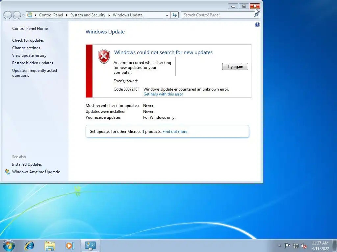Image resolution: width=337 pixels, height=252 pixels.
Task: Show hidden tray icons arrow
Action: (x=280, y=246)
